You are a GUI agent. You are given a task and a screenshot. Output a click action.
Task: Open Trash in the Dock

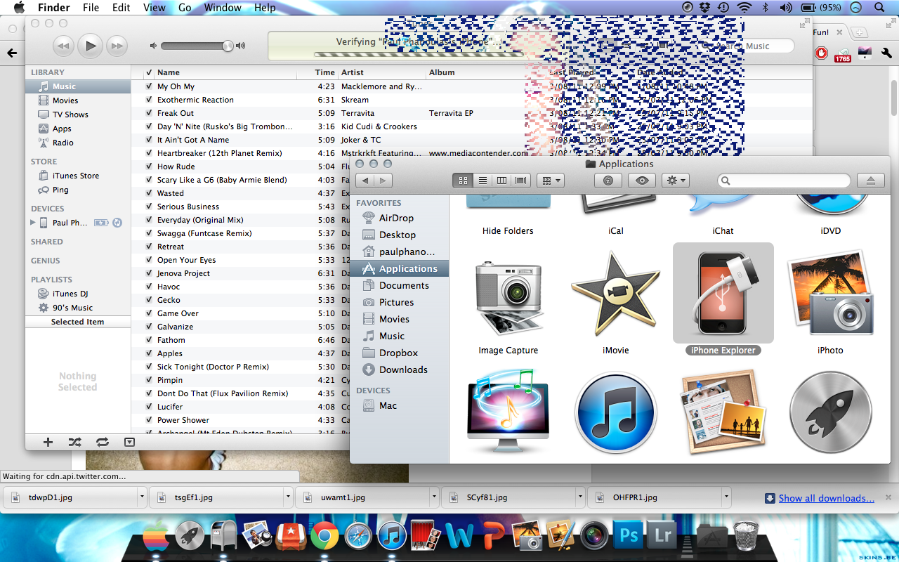[747, 535]
